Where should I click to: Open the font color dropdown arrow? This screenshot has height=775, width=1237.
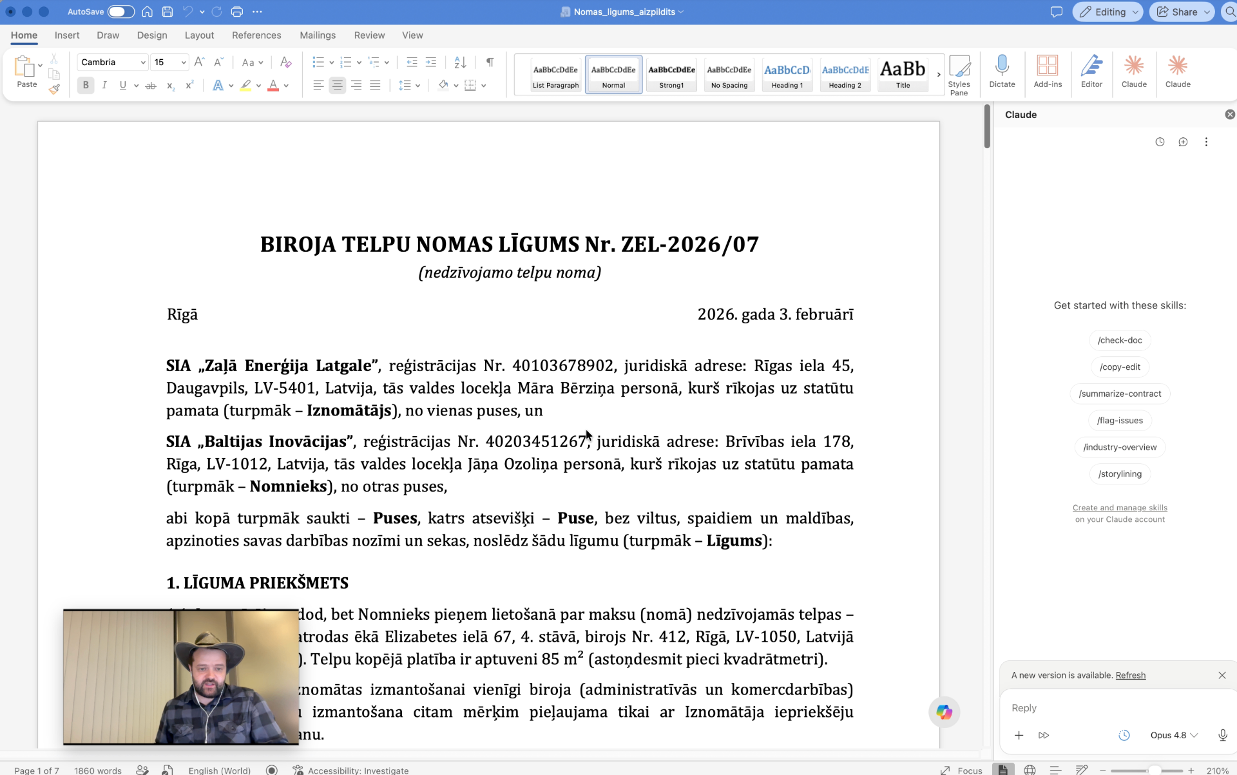click(x=286, y=86)
